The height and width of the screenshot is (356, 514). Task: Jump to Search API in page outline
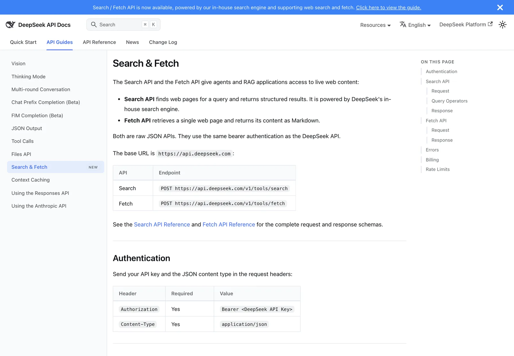point(438,81)
